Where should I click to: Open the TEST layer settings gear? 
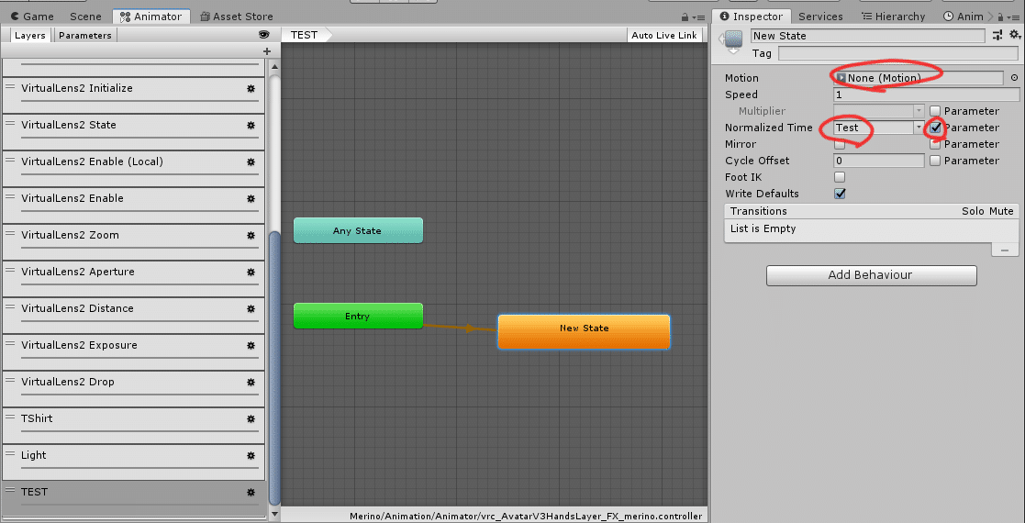point(251,493)
